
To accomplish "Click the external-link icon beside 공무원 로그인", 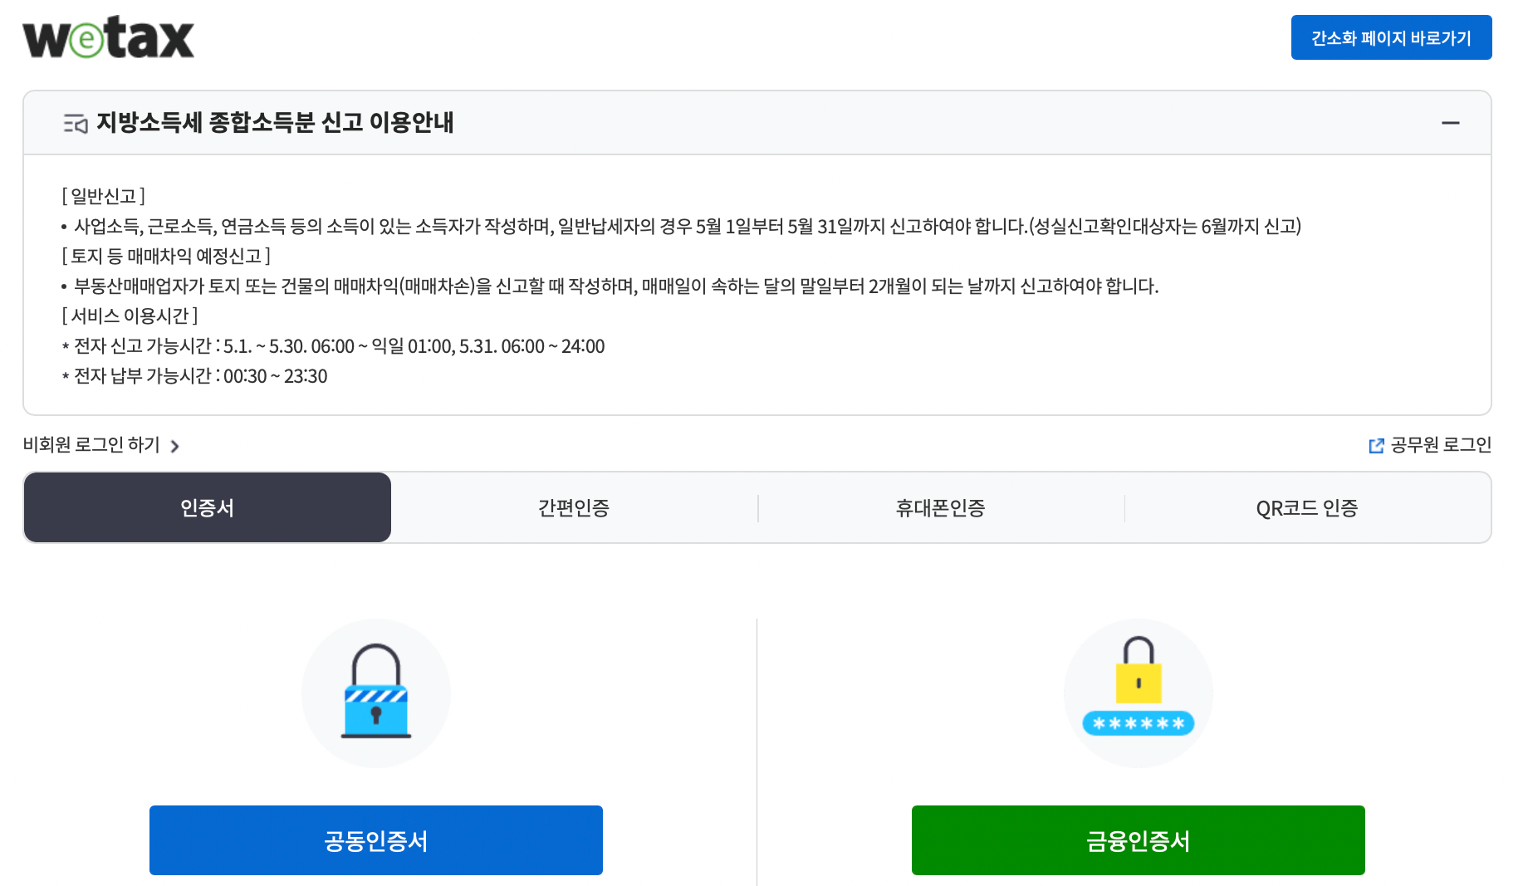I will [x=1377, y=445].
